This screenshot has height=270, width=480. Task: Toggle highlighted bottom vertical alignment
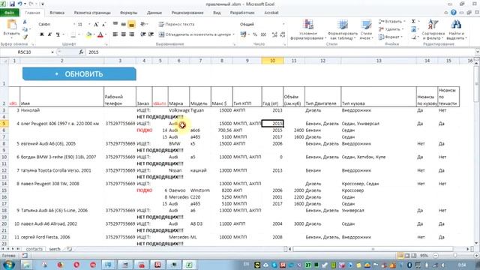pyautogui.click(x=131, y=24)
